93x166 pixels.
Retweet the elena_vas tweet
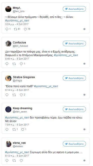tap(14, 161)
